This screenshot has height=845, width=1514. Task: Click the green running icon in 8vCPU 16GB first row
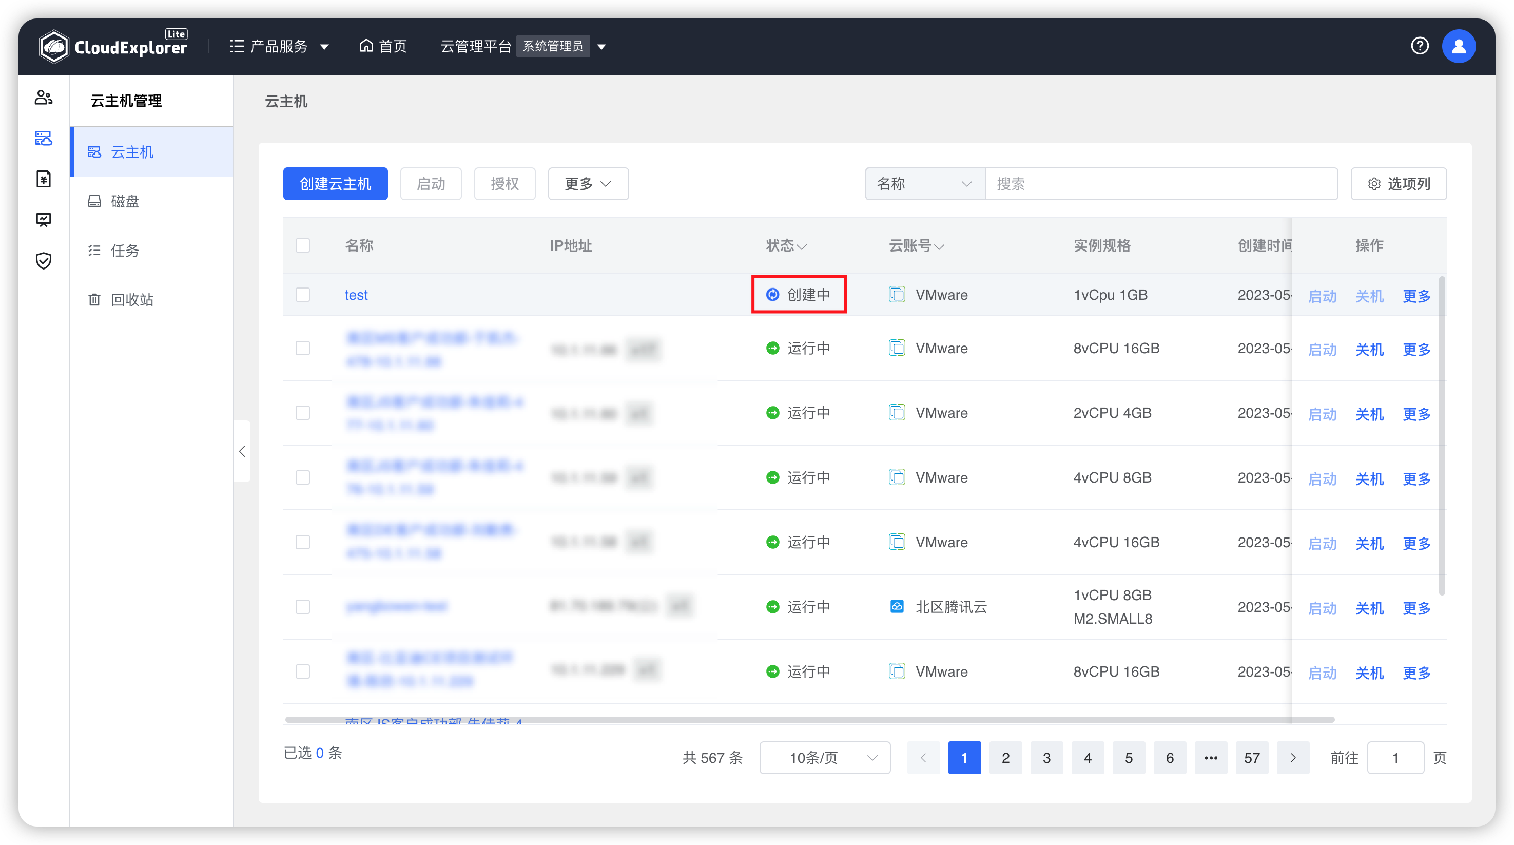tap(772, 348)
